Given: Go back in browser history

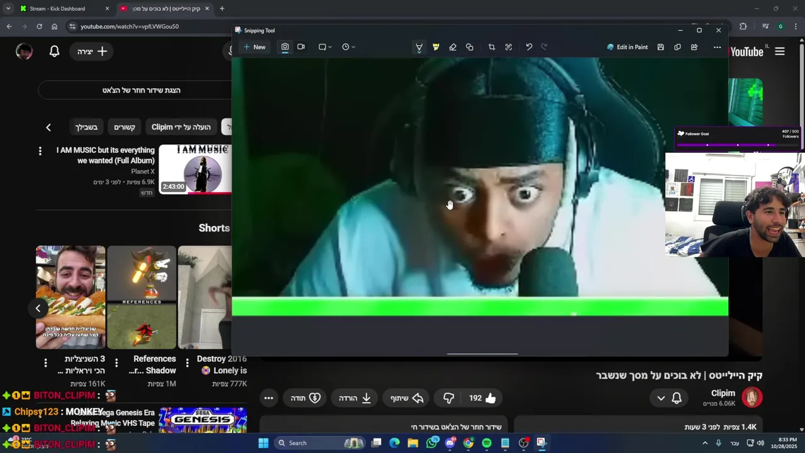Looking at the screenshot, I should [x=9, y=26].
